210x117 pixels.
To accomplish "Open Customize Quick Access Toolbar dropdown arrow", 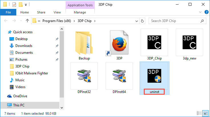I will tap(26, 5).
